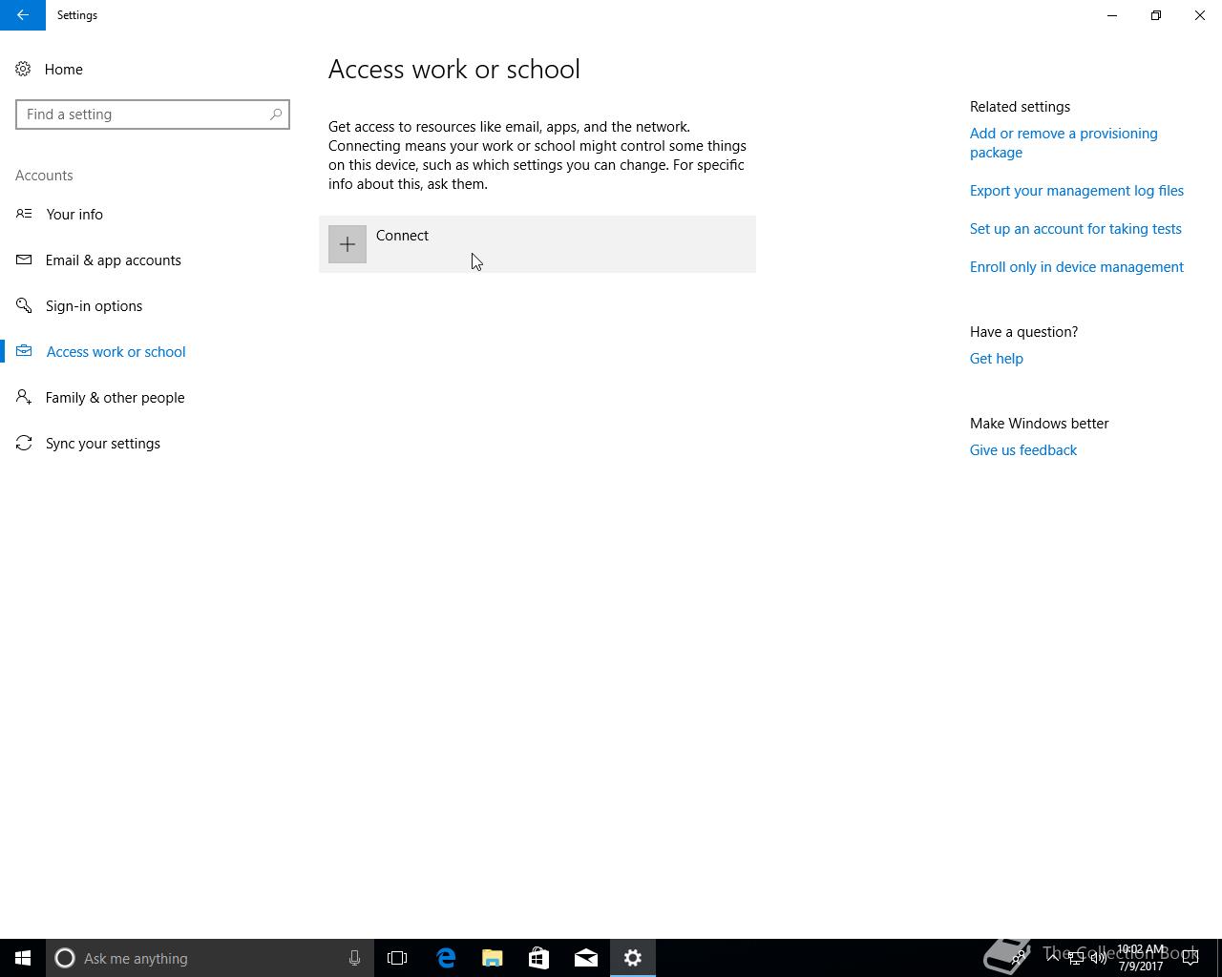
Task: Click the Your info person icon
Action: coord(24,215)
